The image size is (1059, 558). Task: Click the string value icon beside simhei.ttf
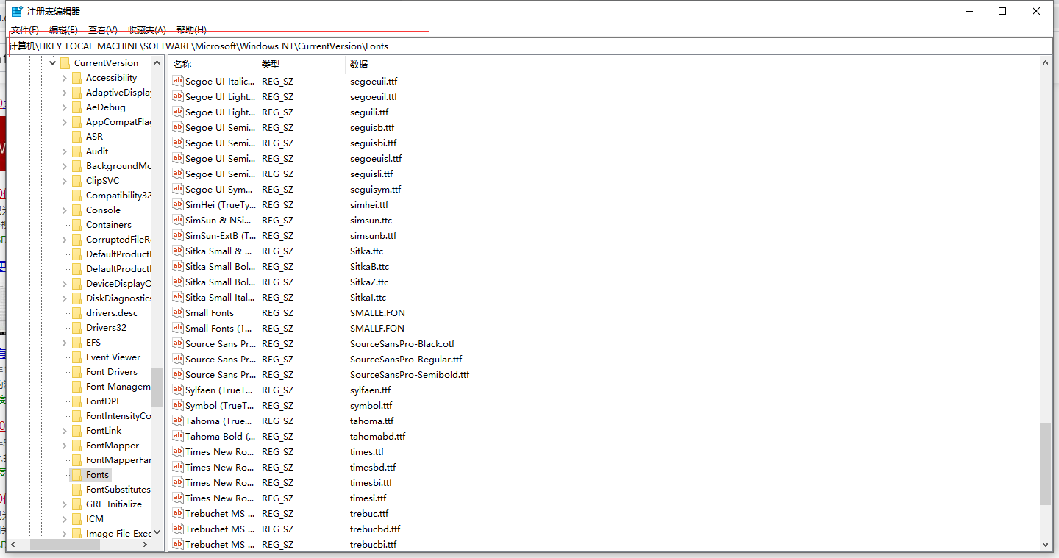click(x=177, y=204)
